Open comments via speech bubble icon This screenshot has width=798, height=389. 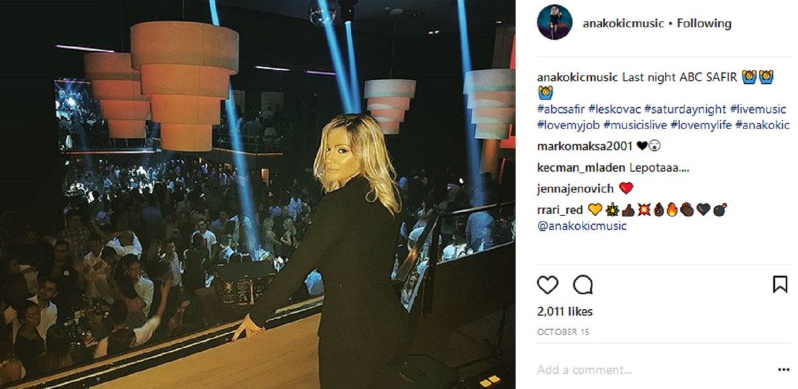(x=583, y=285)
